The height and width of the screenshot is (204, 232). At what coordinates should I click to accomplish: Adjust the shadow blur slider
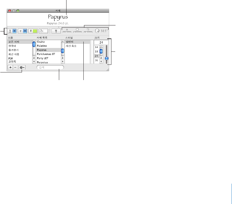click(77, 32)
